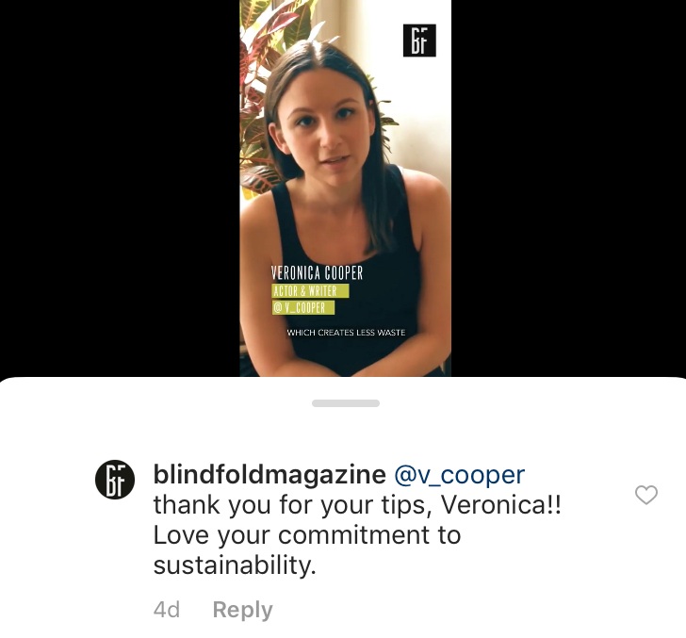Image resolution: width=686 pixels, height=638 pixels.
Task: Tap the green @V_COOPER tag in the video
Action: point(303,307)
